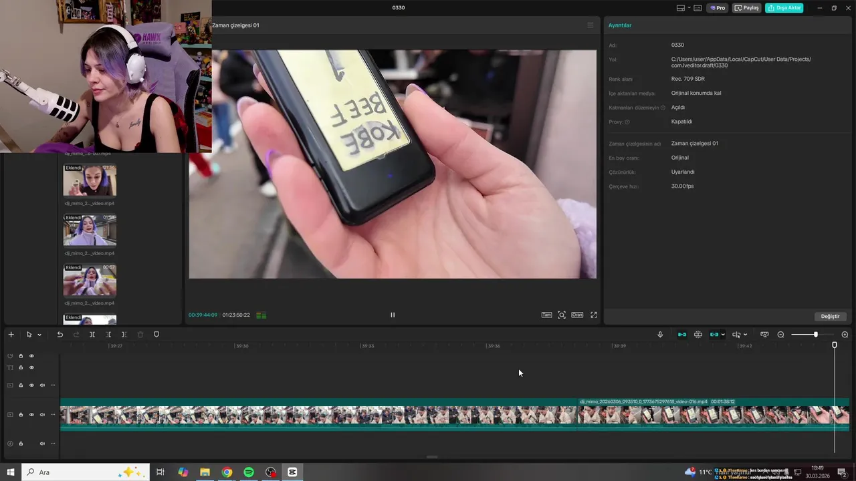This screenshot has width=856, height=481.
Task: Toggle clip linkage in timeline toolbar
Action: [714, 335]
